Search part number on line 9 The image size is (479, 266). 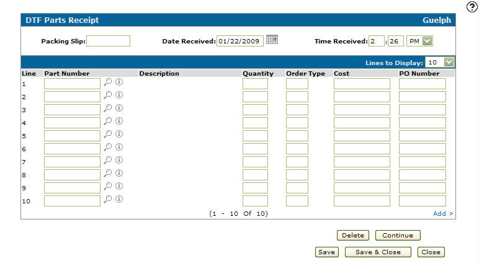coord(107,186)
